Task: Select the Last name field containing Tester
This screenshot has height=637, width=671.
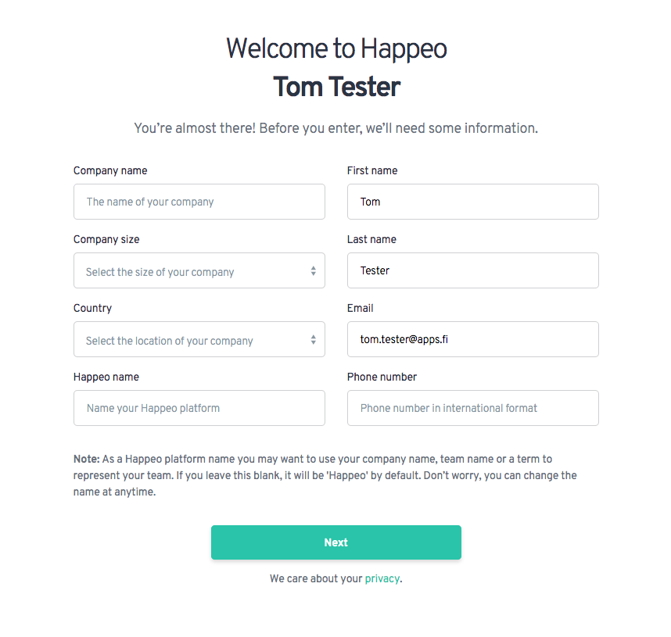Action: pos(472,270)
